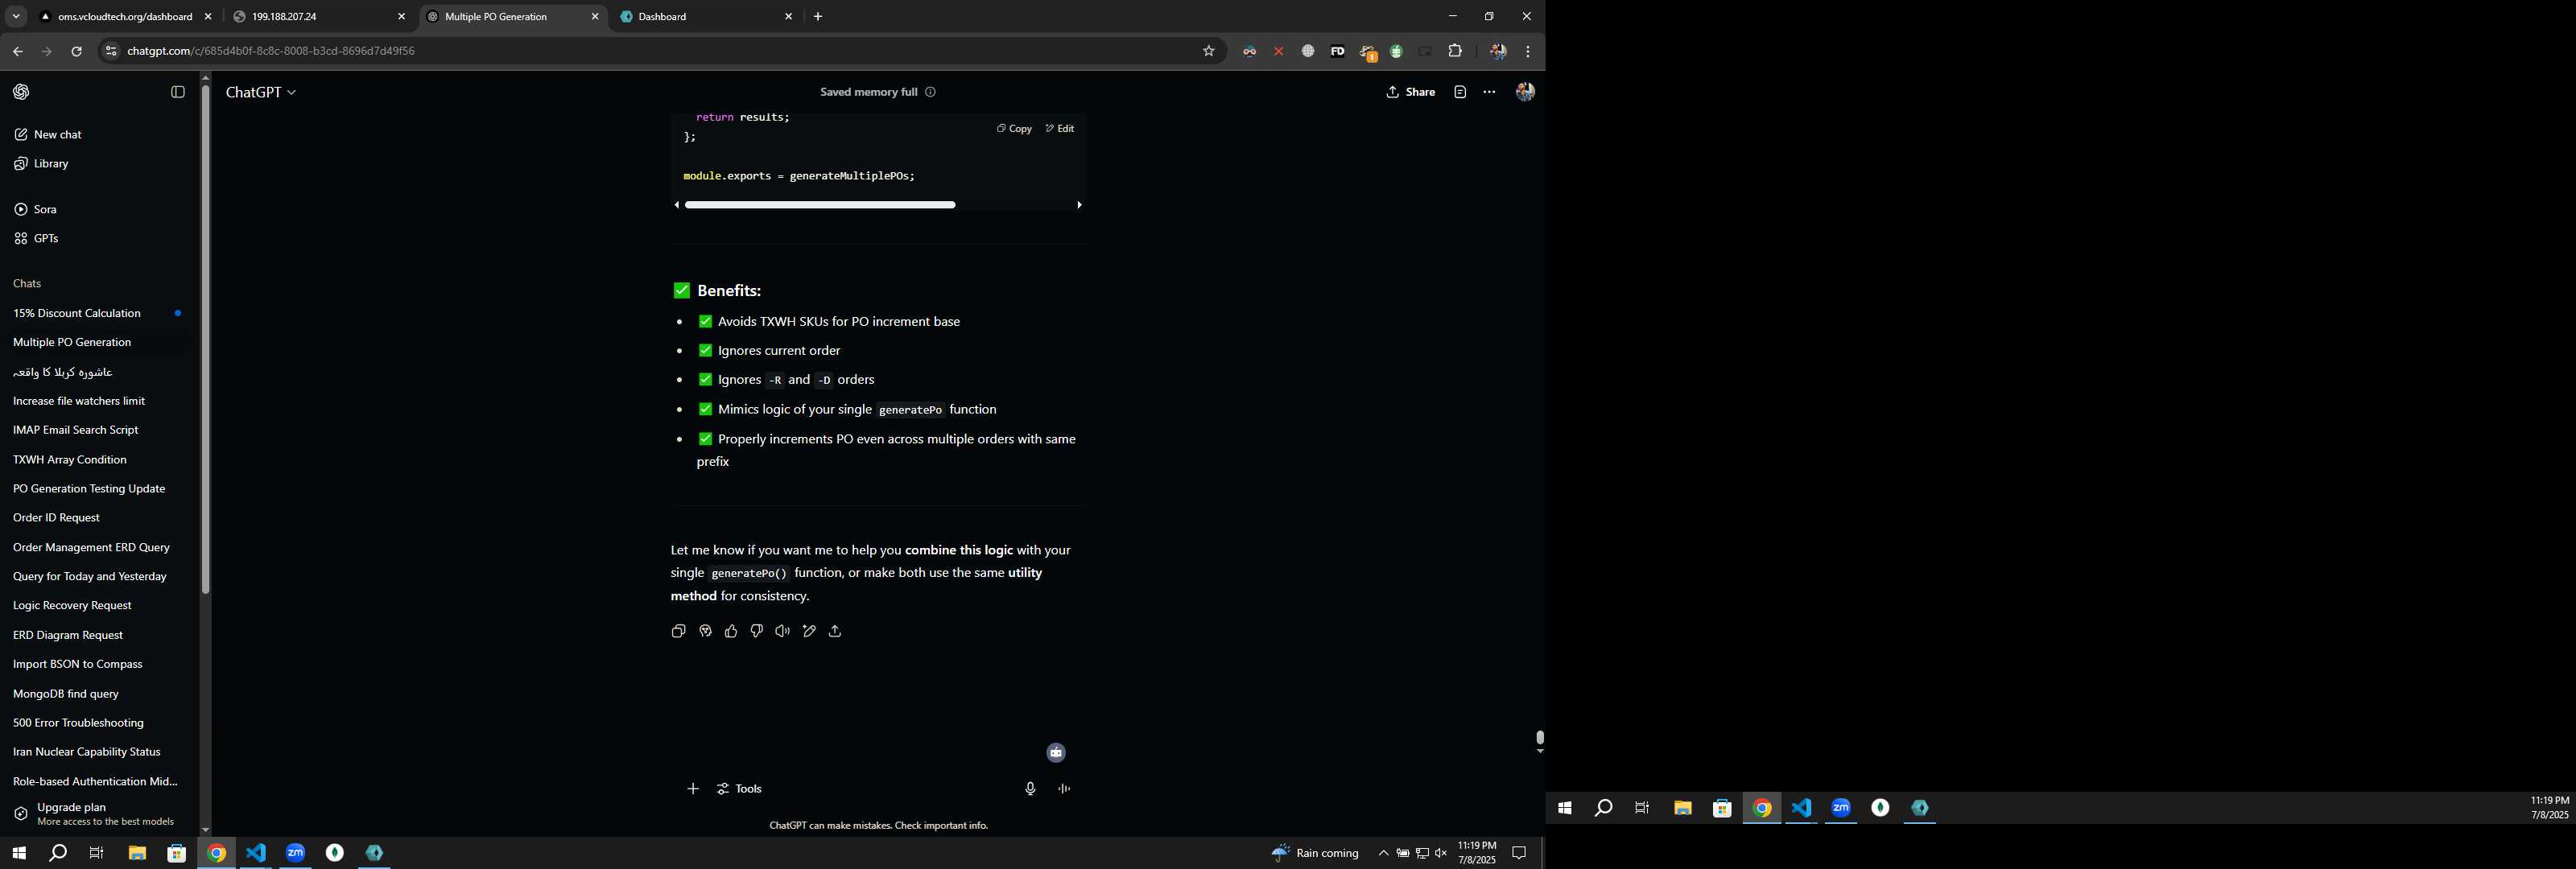Open the FD browser extension
Screen dimensions: 2576x869
1337,51
